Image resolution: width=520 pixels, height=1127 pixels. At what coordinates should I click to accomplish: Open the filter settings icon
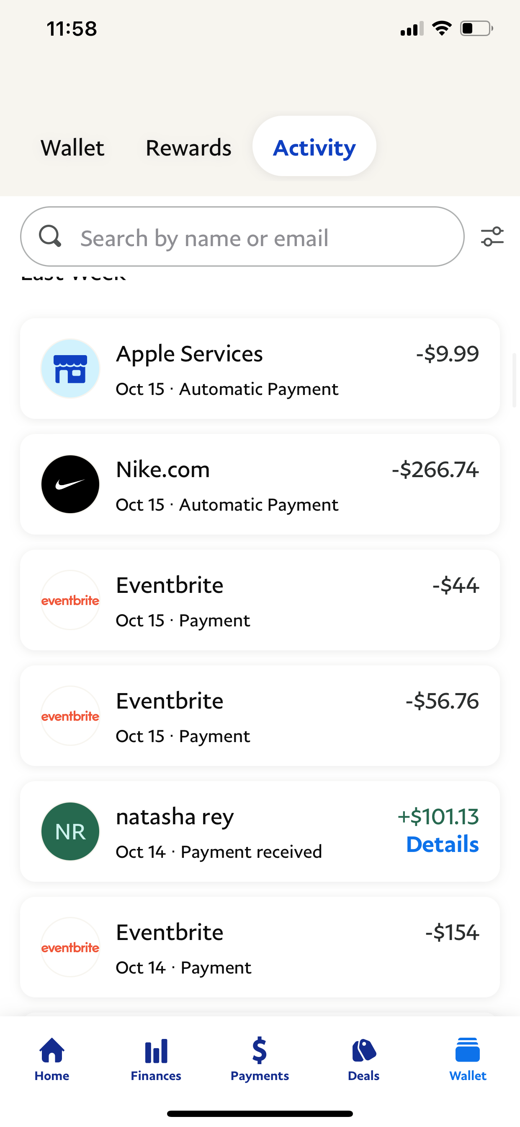tap(492, 237)
